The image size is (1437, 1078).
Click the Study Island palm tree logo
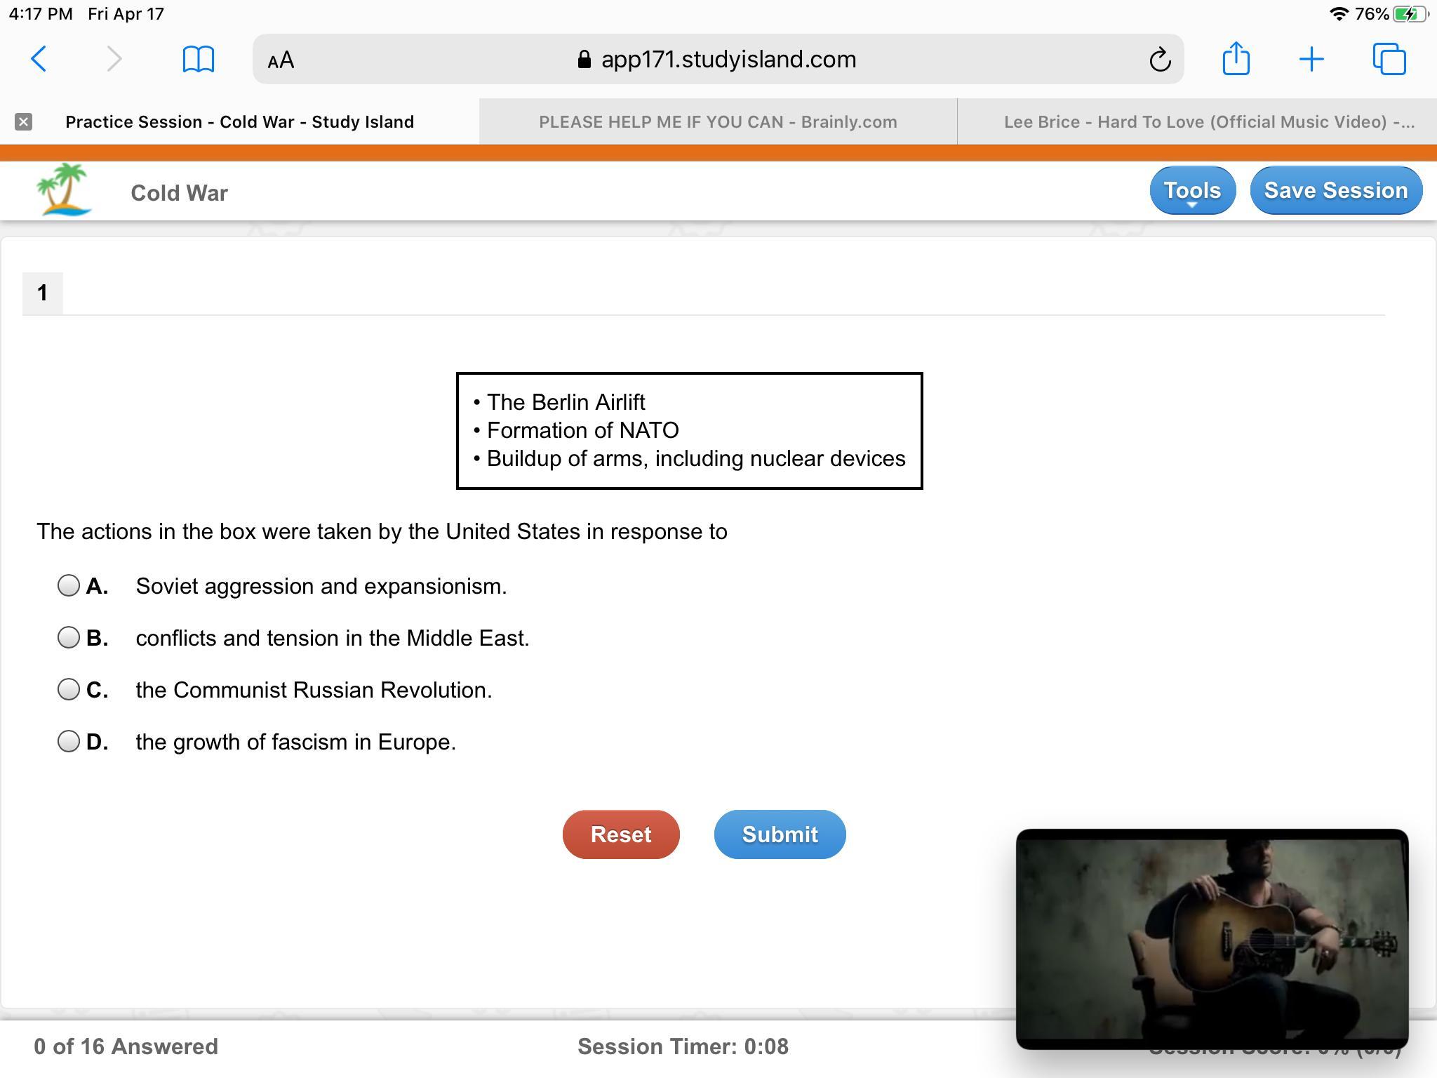(64, 190)
